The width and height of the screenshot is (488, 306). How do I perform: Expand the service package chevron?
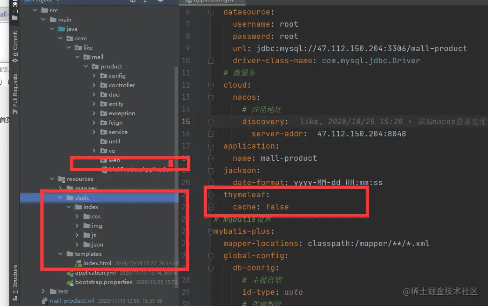tap(94, 132)
